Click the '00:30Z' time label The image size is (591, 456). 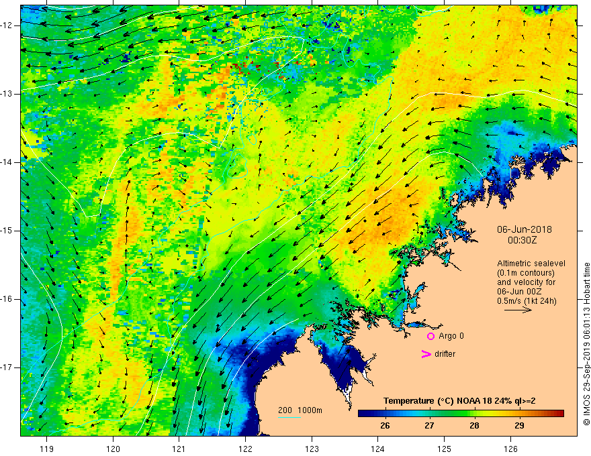tap(522, 240)
